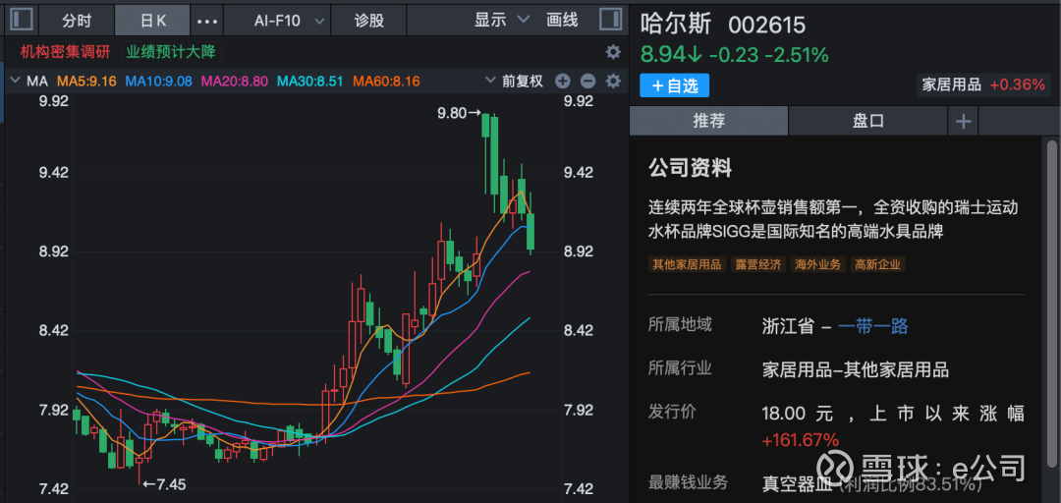Screen dimensions: 1061x503
Task: Click the MA5:9.16 indicator label
Action: click(x=86, y=82)
